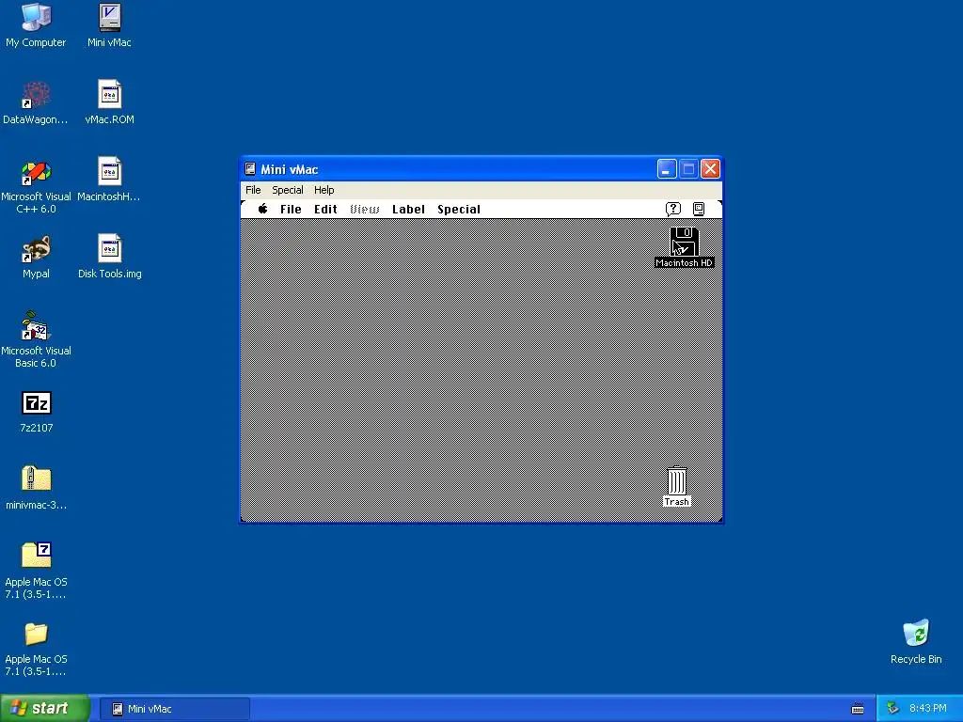
Task: Click Mini vMac title bar icon
Action: coord(250,169)
